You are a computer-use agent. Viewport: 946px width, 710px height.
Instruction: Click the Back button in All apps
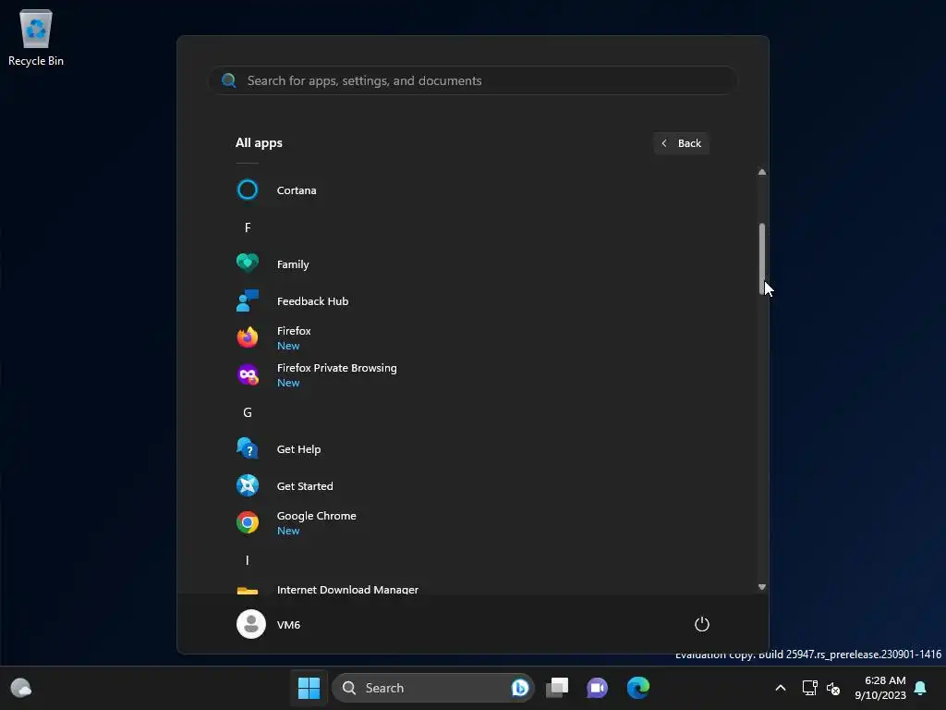[x=681, y=143]
